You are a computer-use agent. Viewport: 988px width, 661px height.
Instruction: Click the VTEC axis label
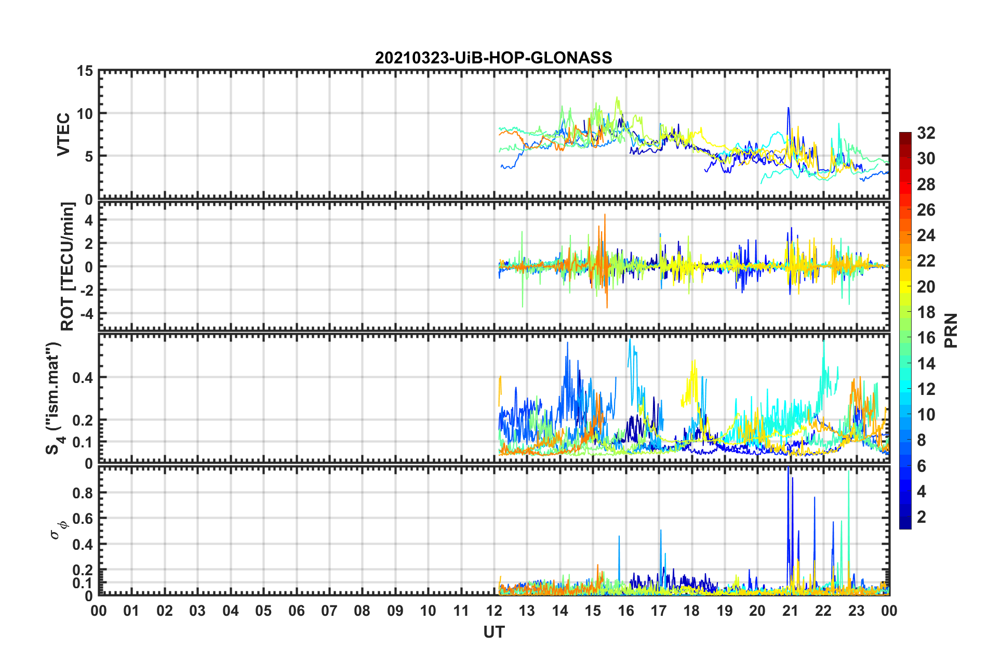pyautogui.click(x=63, y=135)
